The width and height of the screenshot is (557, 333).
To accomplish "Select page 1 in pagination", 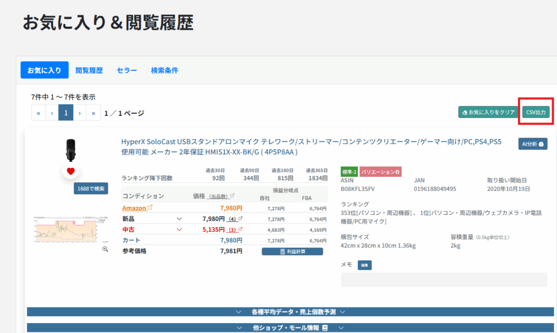I will pos(66,113).
